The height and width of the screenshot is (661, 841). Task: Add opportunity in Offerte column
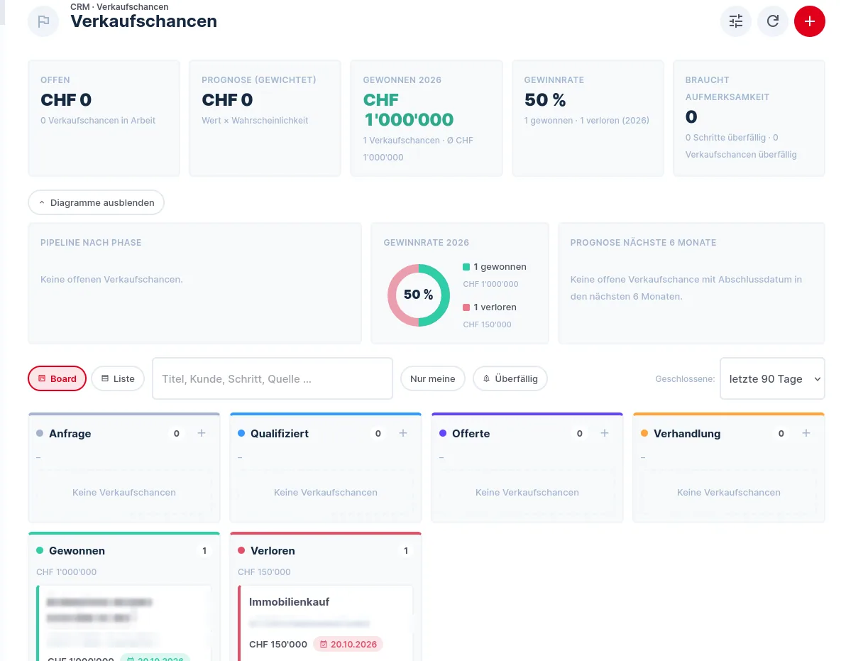point(605,433)
